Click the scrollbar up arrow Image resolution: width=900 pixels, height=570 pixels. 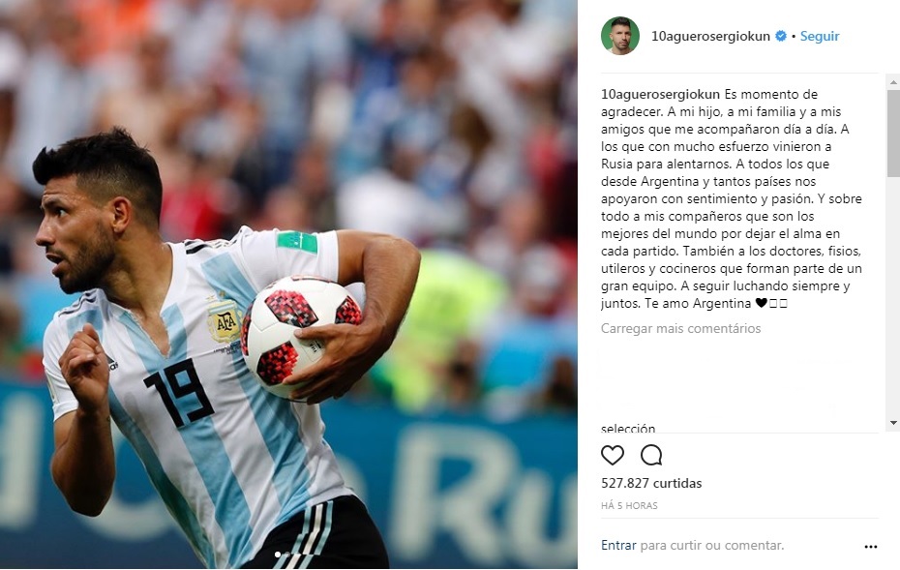(x=893, y=82)
